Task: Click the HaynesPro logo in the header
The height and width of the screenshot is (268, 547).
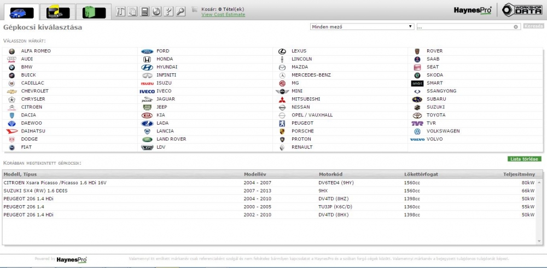Action: pos(473,10)
